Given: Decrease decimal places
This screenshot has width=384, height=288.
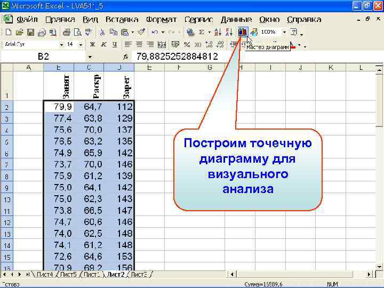Looking at the screenshot, I should pos(220,44).
